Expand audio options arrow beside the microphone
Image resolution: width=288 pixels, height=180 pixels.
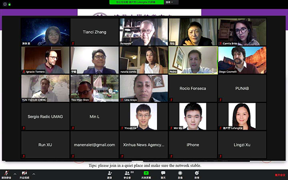(15, 174)
